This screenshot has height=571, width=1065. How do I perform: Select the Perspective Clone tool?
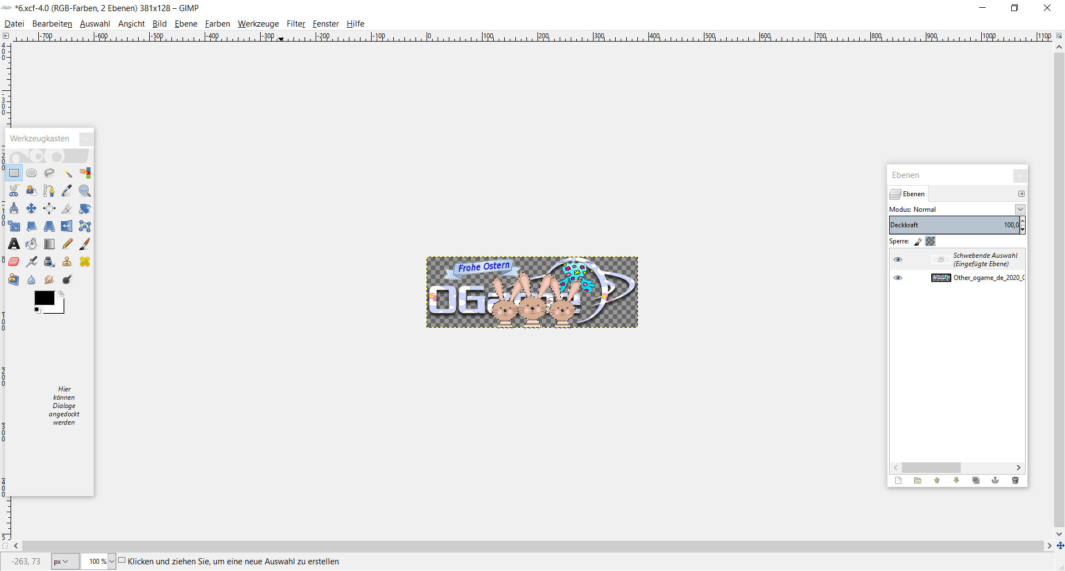[14, 279]
